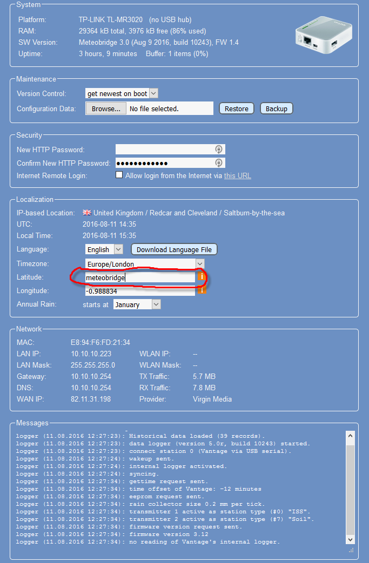Enable Allow login from the Internet checkbox

coord(119,175)
